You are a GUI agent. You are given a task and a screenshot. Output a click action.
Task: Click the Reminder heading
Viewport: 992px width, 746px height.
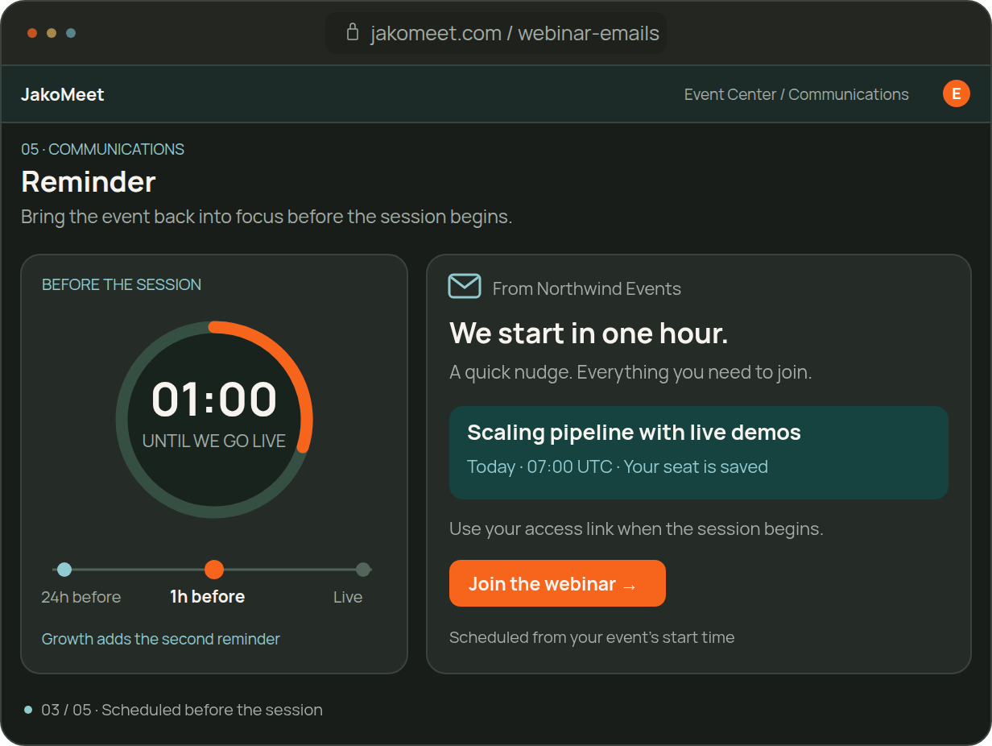[89, 181]
